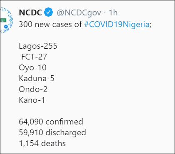
Task: Click the Lagos-255 line
Action: pos(38,46)
